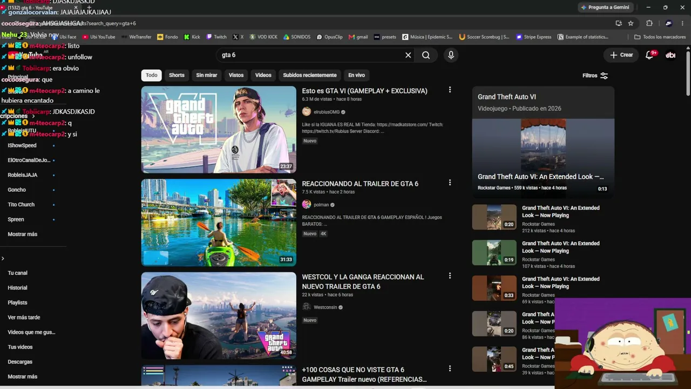Open Tu canal in the sidebar
Viewport: 691px width, 389px height.
coord(17,273)
